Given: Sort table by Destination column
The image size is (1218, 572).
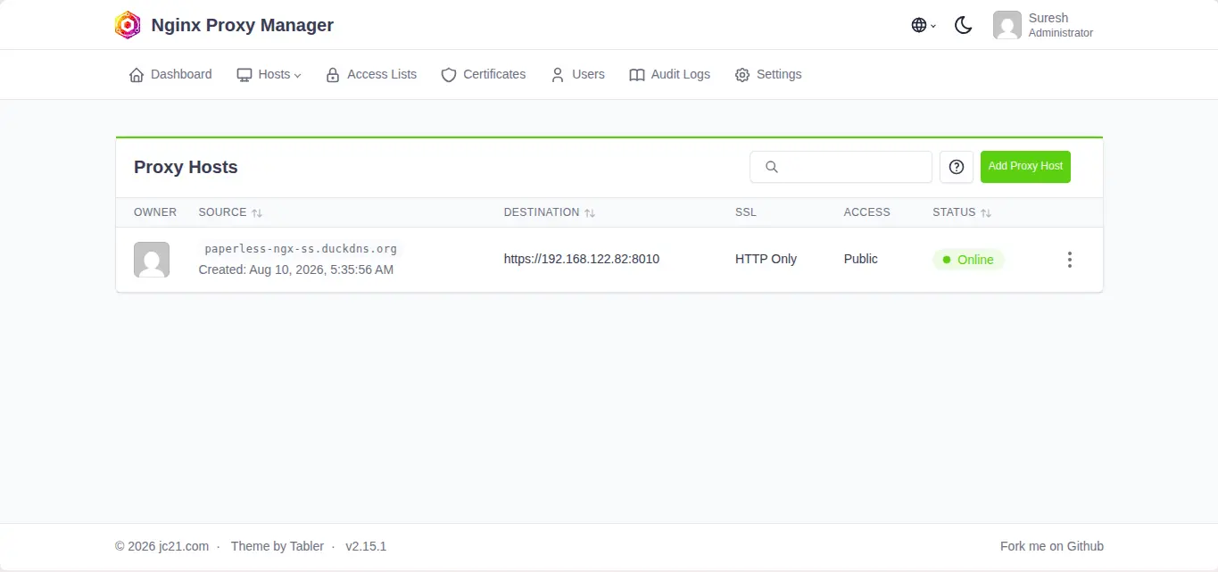Looking at the screenshot, I should (549, 212).
